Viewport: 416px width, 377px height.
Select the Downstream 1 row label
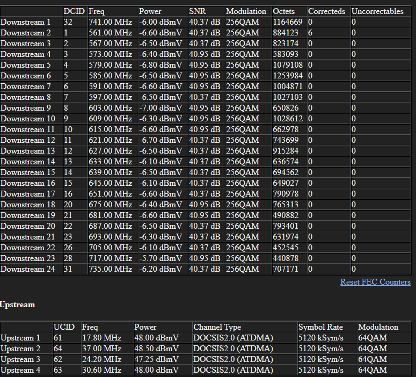click(x=25, y=22)
